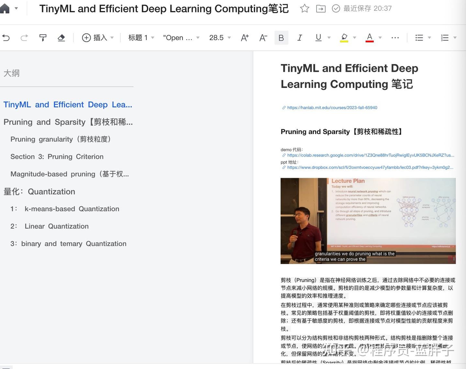Click the move-to-folder icon
The image size is (466, 369).
click(321, 8)
